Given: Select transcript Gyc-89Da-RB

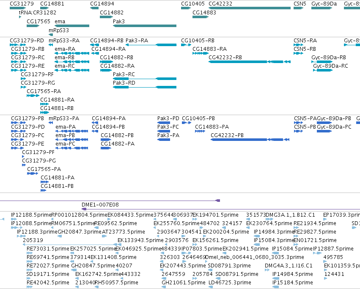Looking at the screenshot, I should (322, 62).
